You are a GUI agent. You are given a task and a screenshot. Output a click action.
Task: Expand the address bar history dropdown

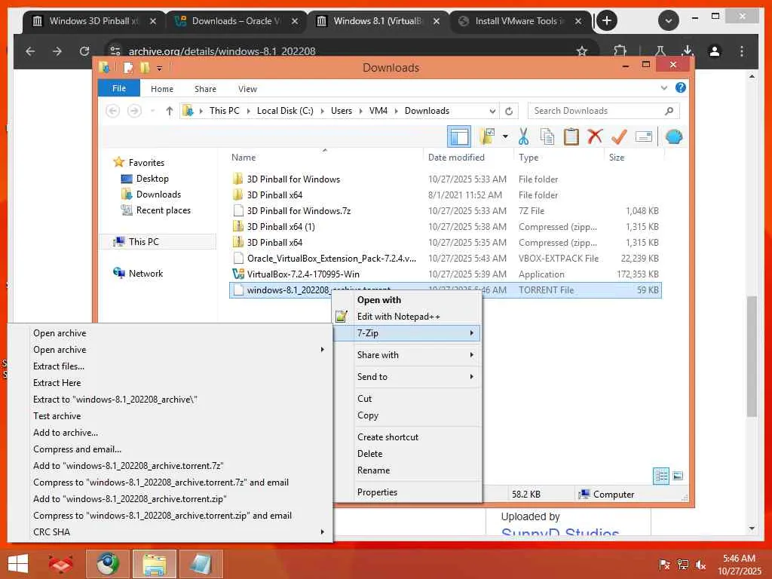(492, 111)
